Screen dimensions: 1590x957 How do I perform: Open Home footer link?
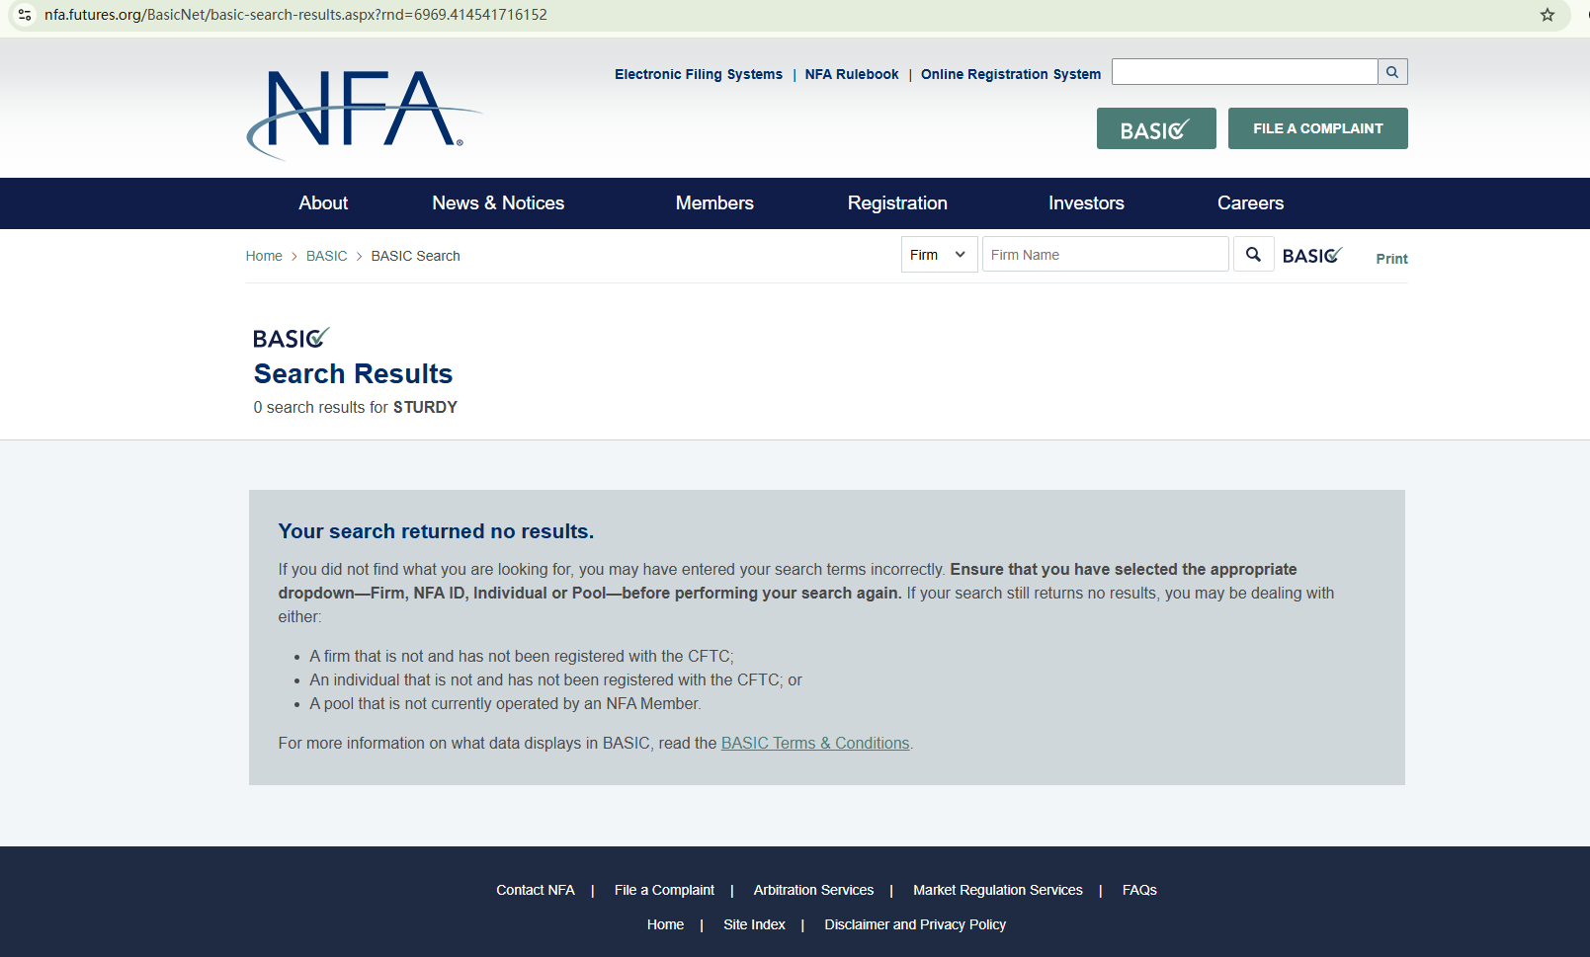click(665, 924)
